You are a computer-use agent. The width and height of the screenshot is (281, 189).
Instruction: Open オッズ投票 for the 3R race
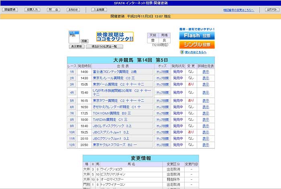(x=163, y=85)
